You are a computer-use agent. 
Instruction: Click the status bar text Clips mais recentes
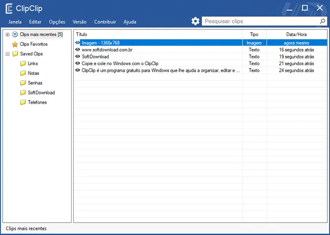point(26,228)
